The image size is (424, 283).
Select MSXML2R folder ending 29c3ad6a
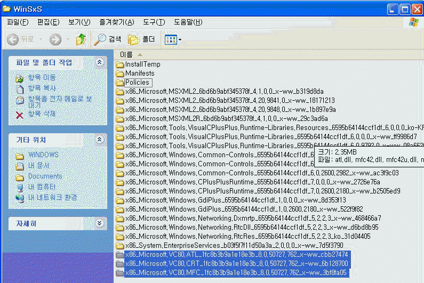coord(227,119)
